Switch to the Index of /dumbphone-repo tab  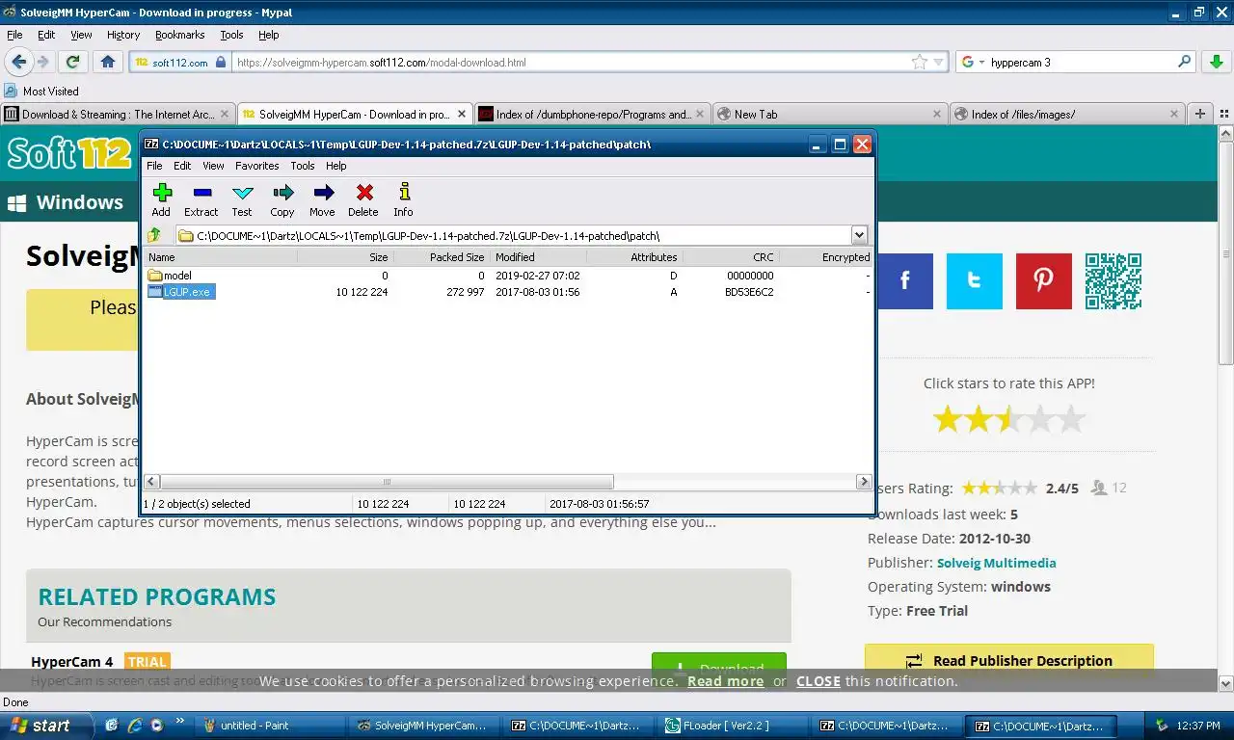(x=591, y=114)
